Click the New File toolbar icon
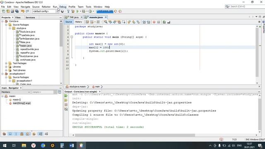265x149 pixels. tap(4, 11)
